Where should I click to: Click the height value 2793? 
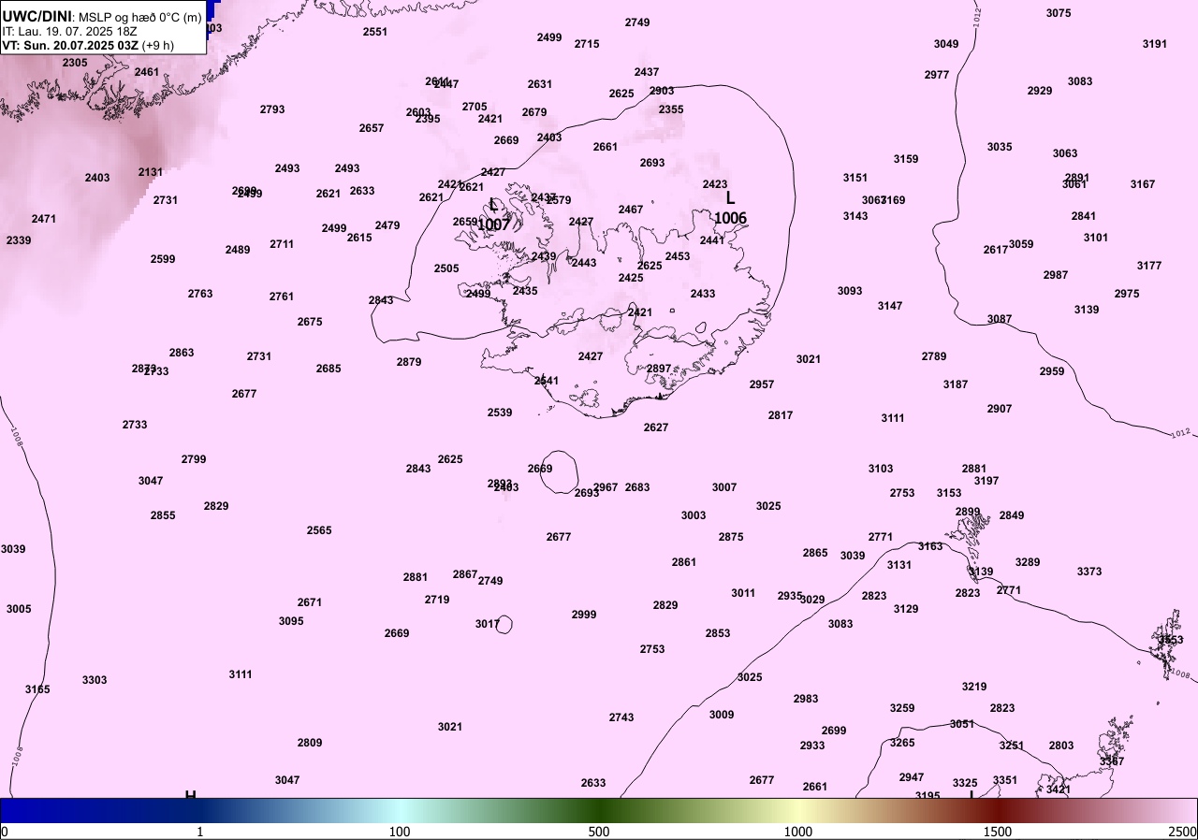(x=272, y=109)
